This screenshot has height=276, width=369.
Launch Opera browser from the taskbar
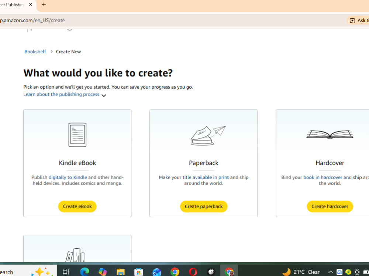tap(193, 272)
